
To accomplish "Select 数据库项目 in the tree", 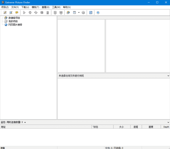I will click(14, 18).
